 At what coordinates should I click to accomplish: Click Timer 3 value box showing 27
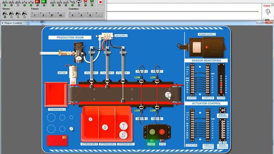[x=52, y=15]
